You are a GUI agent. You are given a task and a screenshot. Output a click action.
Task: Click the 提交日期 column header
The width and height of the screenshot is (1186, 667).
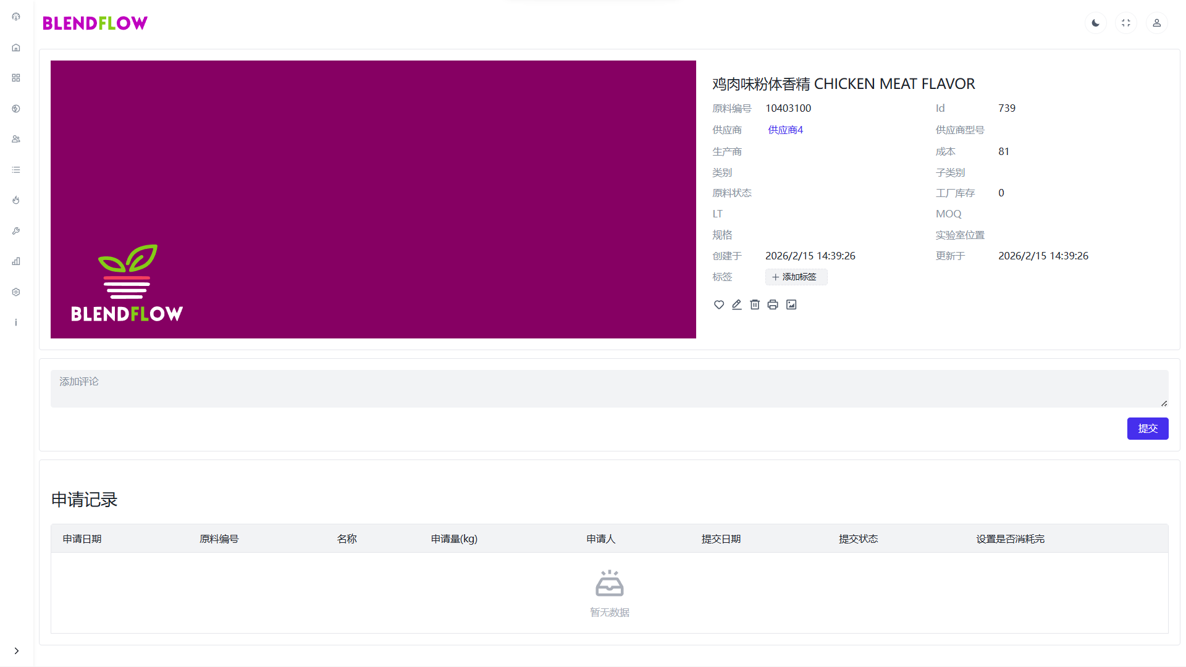coord(721,539)
